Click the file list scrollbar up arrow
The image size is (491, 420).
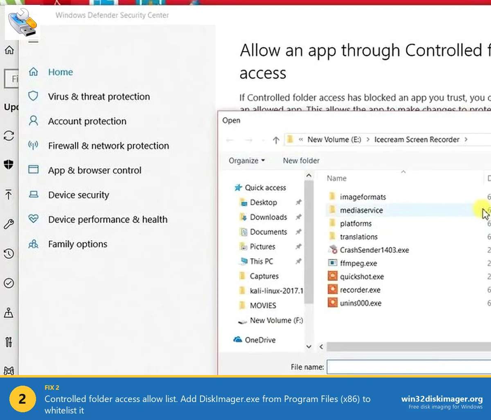[x=309, y=174]
